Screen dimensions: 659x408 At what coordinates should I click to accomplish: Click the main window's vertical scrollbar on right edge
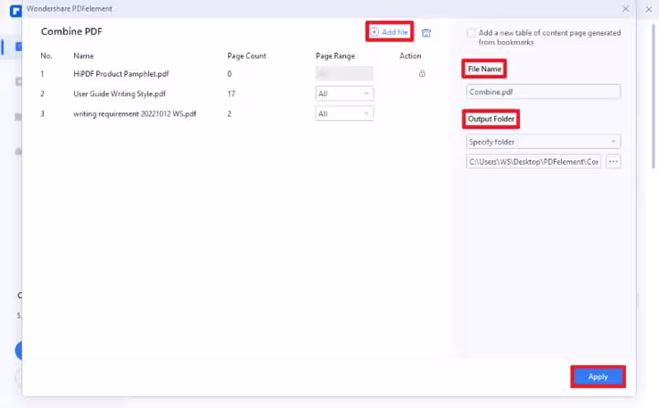654,97
